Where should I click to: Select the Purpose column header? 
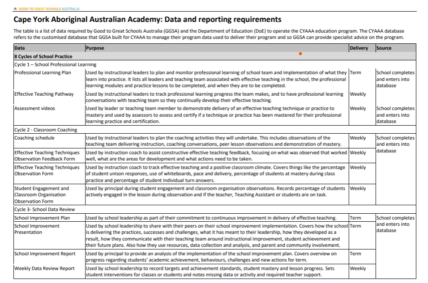coord(95,48)
